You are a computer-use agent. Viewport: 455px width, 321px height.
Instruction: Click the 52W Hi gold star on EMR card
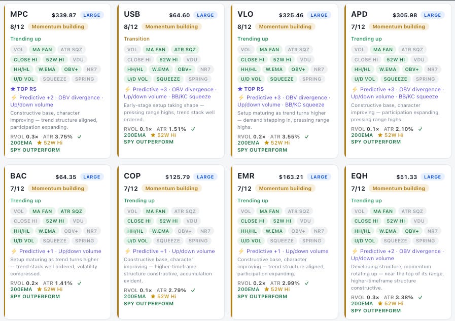267,289
